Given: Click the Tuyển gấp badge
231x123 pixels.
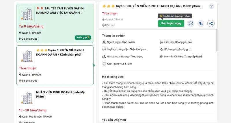Looking at the screenshot, I should tap(83, 37).
